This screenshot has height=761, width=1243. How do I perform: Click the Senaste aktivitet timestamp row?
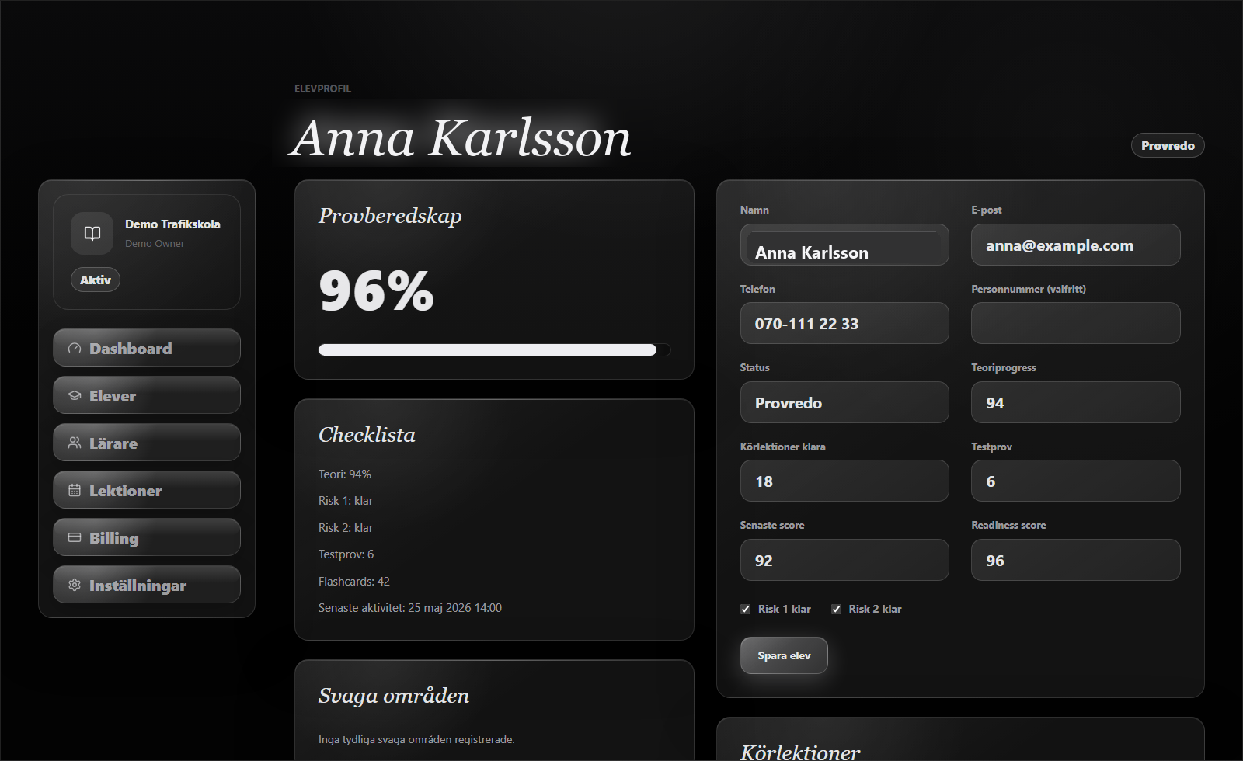(x=410, y=608)
